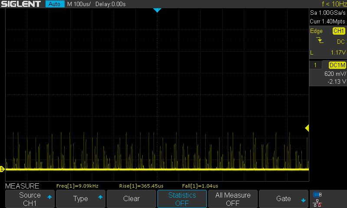Click the SIGLENT logo
This screenshot has height=208, width=347.
pyautogui.click(x=21, y=4)
